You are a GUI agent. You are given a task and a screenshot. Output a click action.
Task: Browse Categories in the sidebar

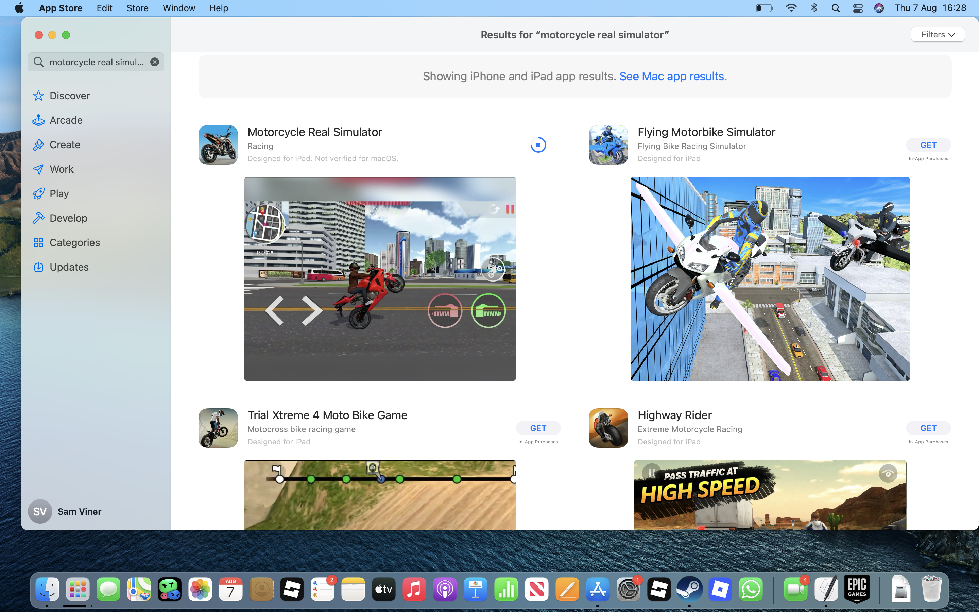click(x=96, y=242)
